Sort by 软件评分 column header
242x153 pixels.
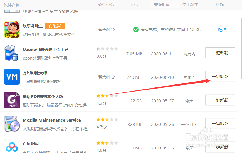pos(106,5)
